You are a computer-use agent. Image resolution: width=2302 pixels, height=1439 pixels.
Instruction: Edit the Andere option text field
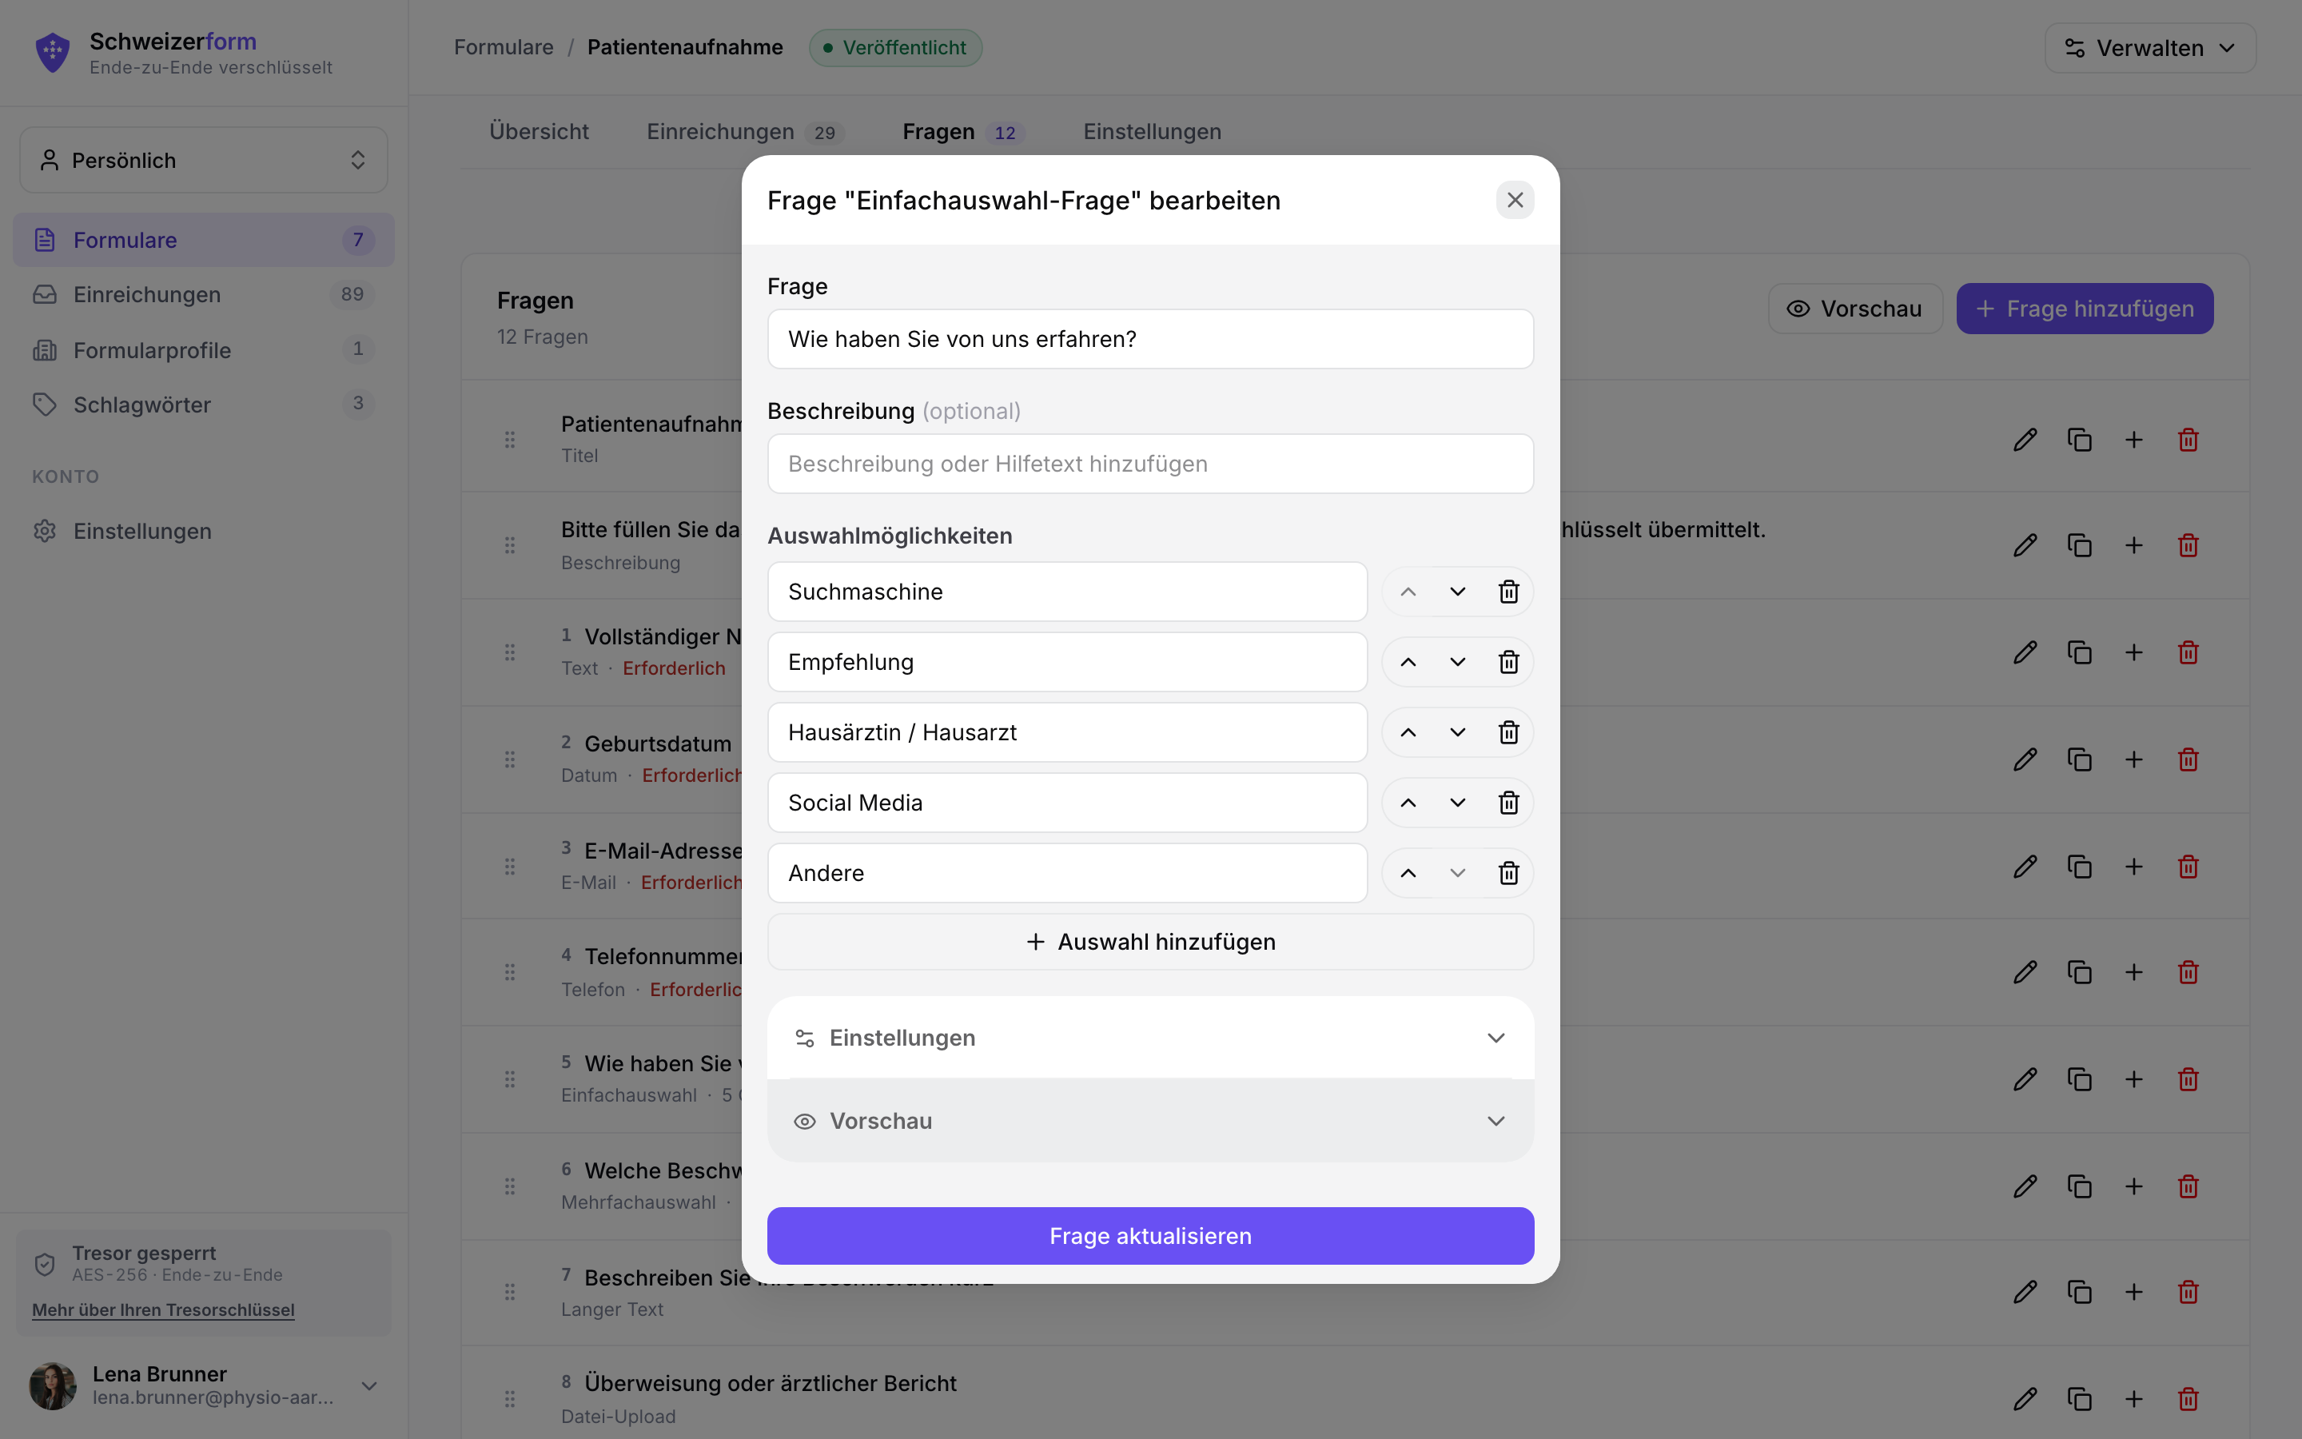tap(1067, 874)
